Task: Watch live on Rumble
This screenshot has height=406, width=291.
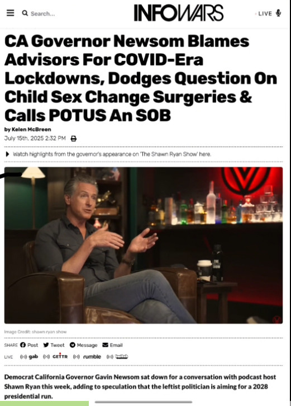Action: click(87, 357)
